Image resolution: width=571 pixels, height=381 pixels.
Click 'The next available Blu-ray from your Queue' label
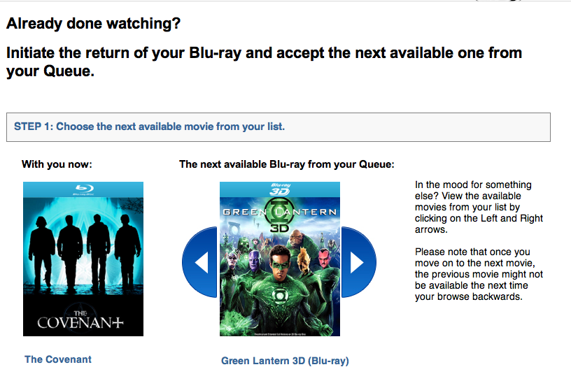point(287,164)
